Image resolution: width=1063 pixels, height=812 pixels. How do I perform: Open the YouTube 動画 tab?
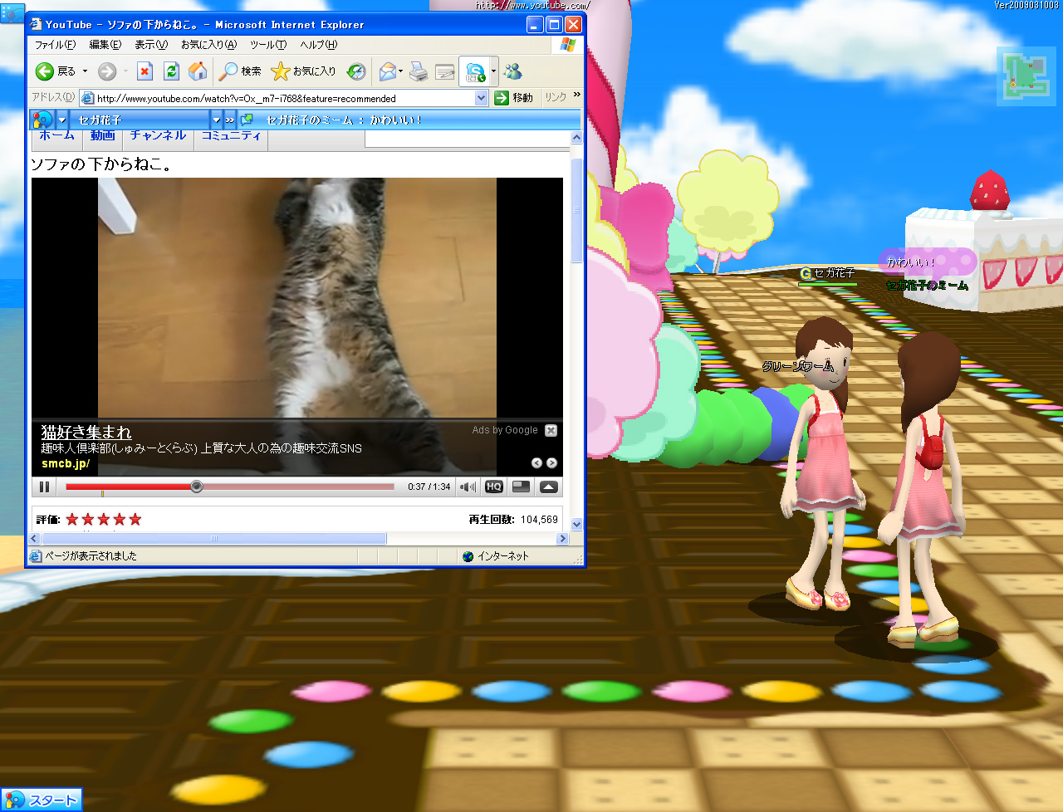click(103, 135)
